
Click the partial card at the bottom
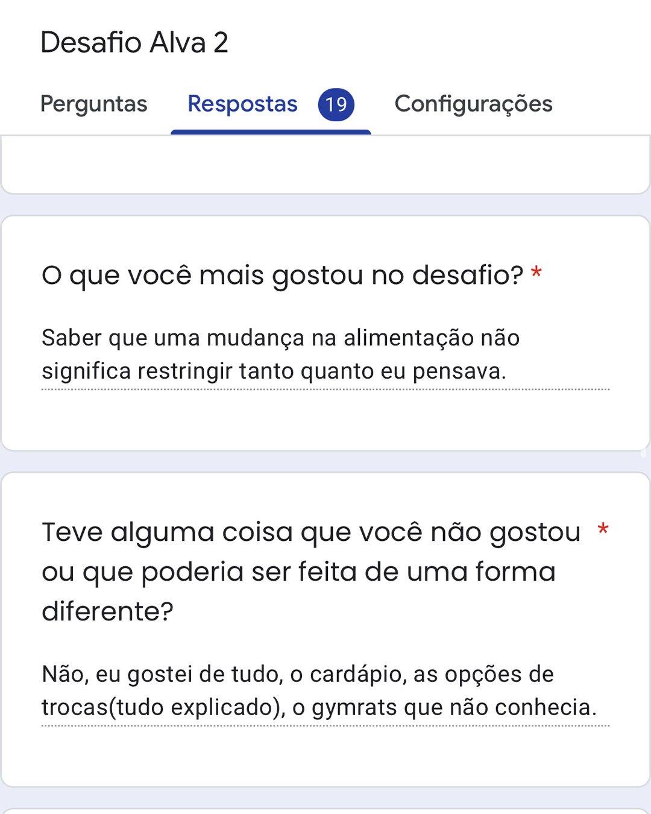click(x=325, y=811)
